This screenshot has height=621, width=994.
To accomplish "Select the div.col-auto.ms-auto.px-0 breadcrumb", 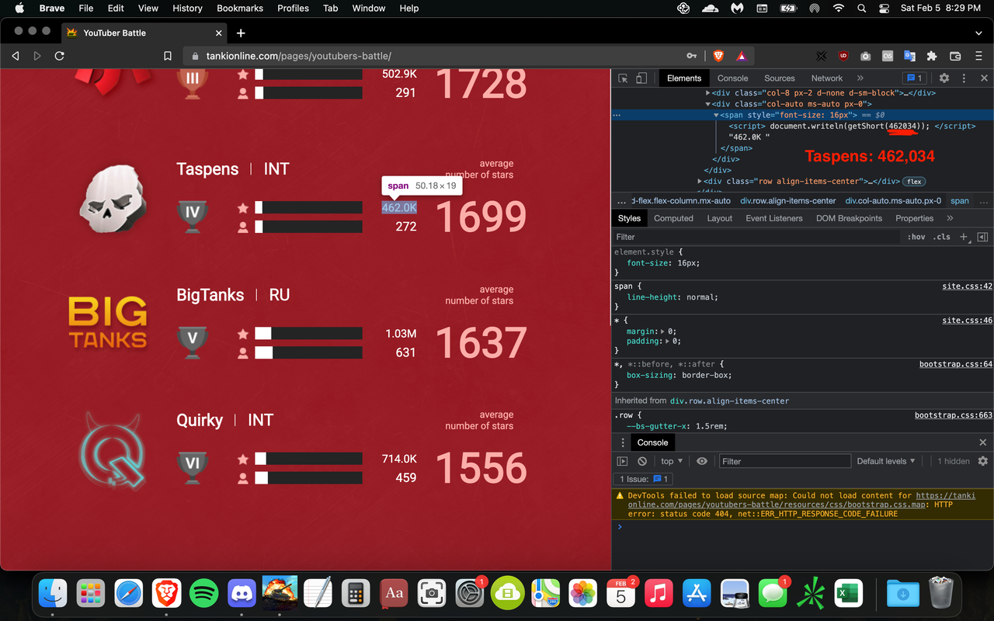I will pyautogui.click(x=893, y=200).
